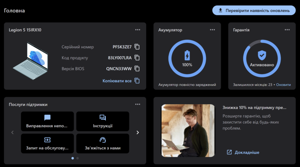Click the 'Розширте гарантію' promo description
This screenshot has height=167, width=300.
click(251, 122)
